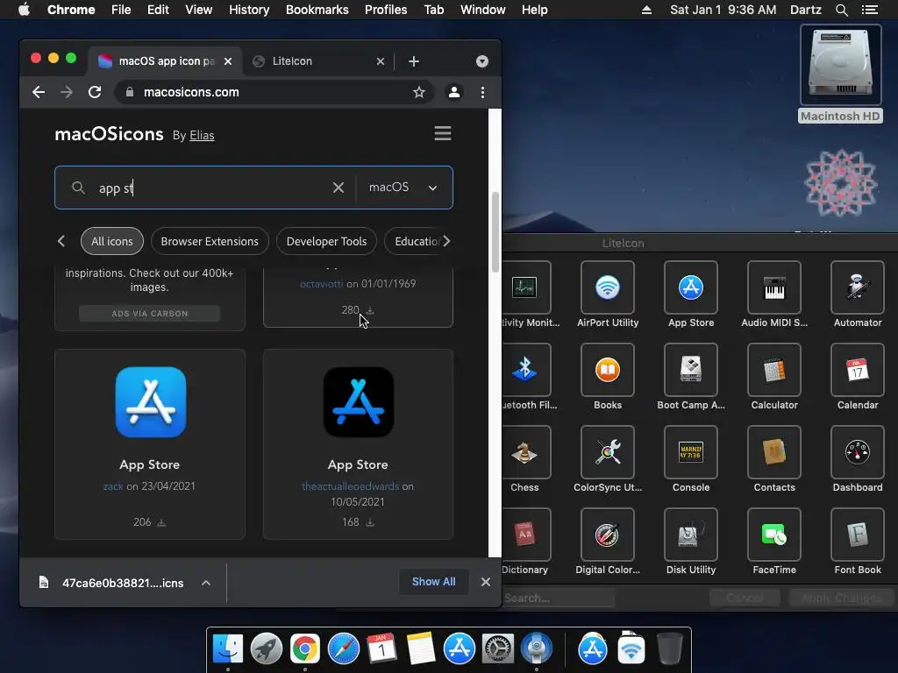This screenshot has height=673, width=898.
Task: Select Calendar icon in LiteIcon
Action: [858, 370]
